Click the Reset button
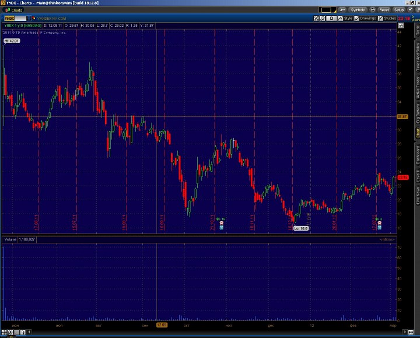The width and height of the screenshot is (420, 338). tap(384, 10)
